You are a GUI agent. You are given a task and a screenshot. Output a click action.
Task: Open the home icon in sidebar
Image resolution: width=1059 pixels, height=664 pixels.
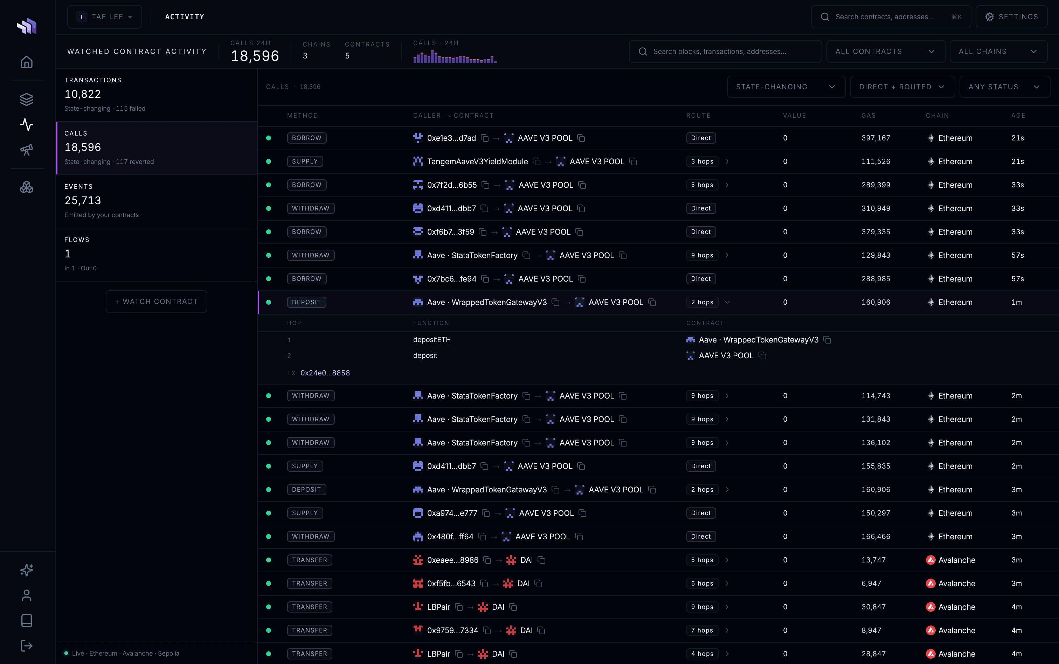click(27, 62)
